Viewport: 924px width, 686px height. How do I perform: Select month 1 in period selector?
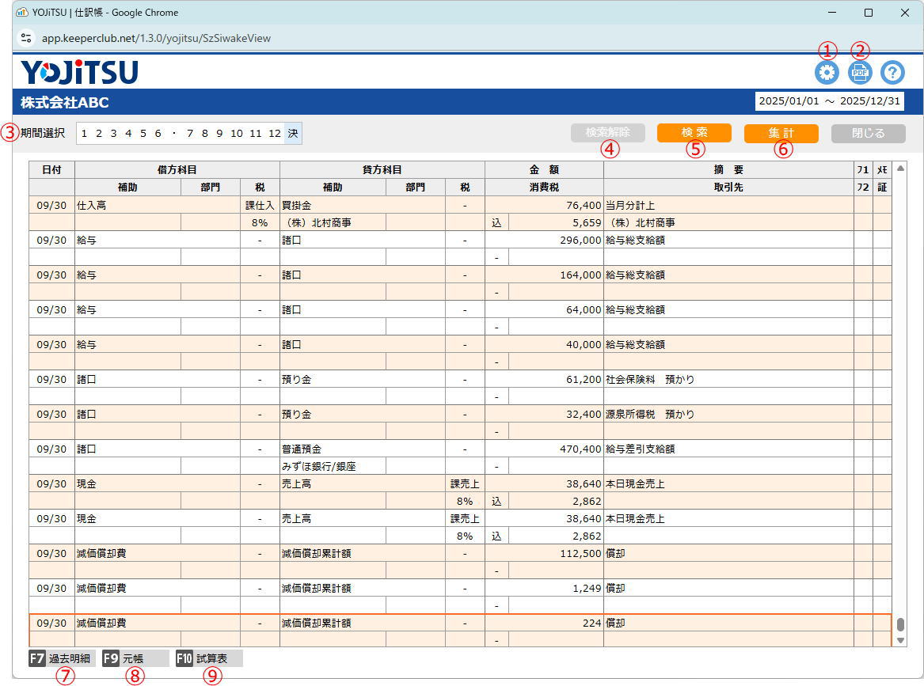84,134
